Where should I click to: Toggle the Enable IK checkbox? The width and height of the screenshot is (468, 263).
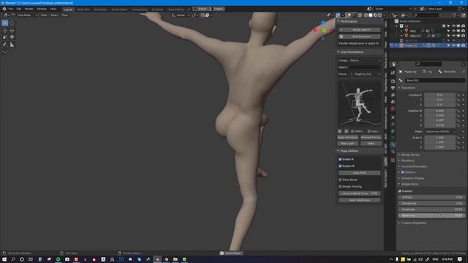pyautogui.click(x=340, y=159)
